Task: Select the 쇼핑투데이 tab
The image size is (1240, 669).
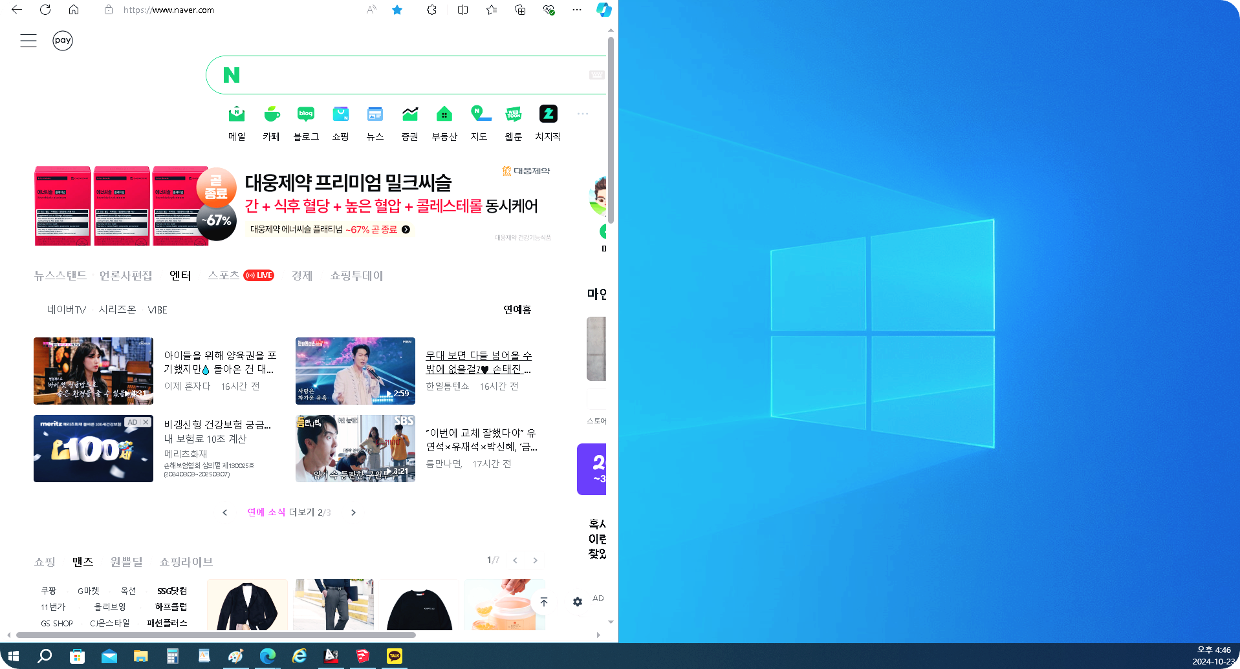Action: pos(356,275)
